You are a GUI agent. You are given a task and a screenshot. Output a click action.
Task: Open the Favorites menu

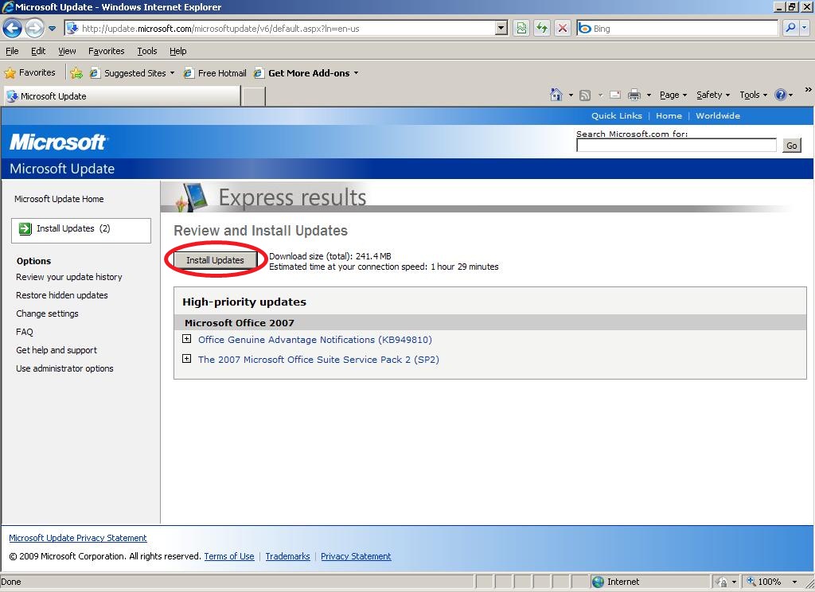click(106, 51)
